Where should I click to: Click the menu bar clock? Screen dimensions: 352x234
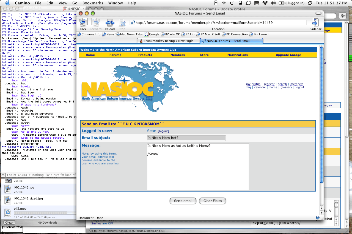click(332, 3)
